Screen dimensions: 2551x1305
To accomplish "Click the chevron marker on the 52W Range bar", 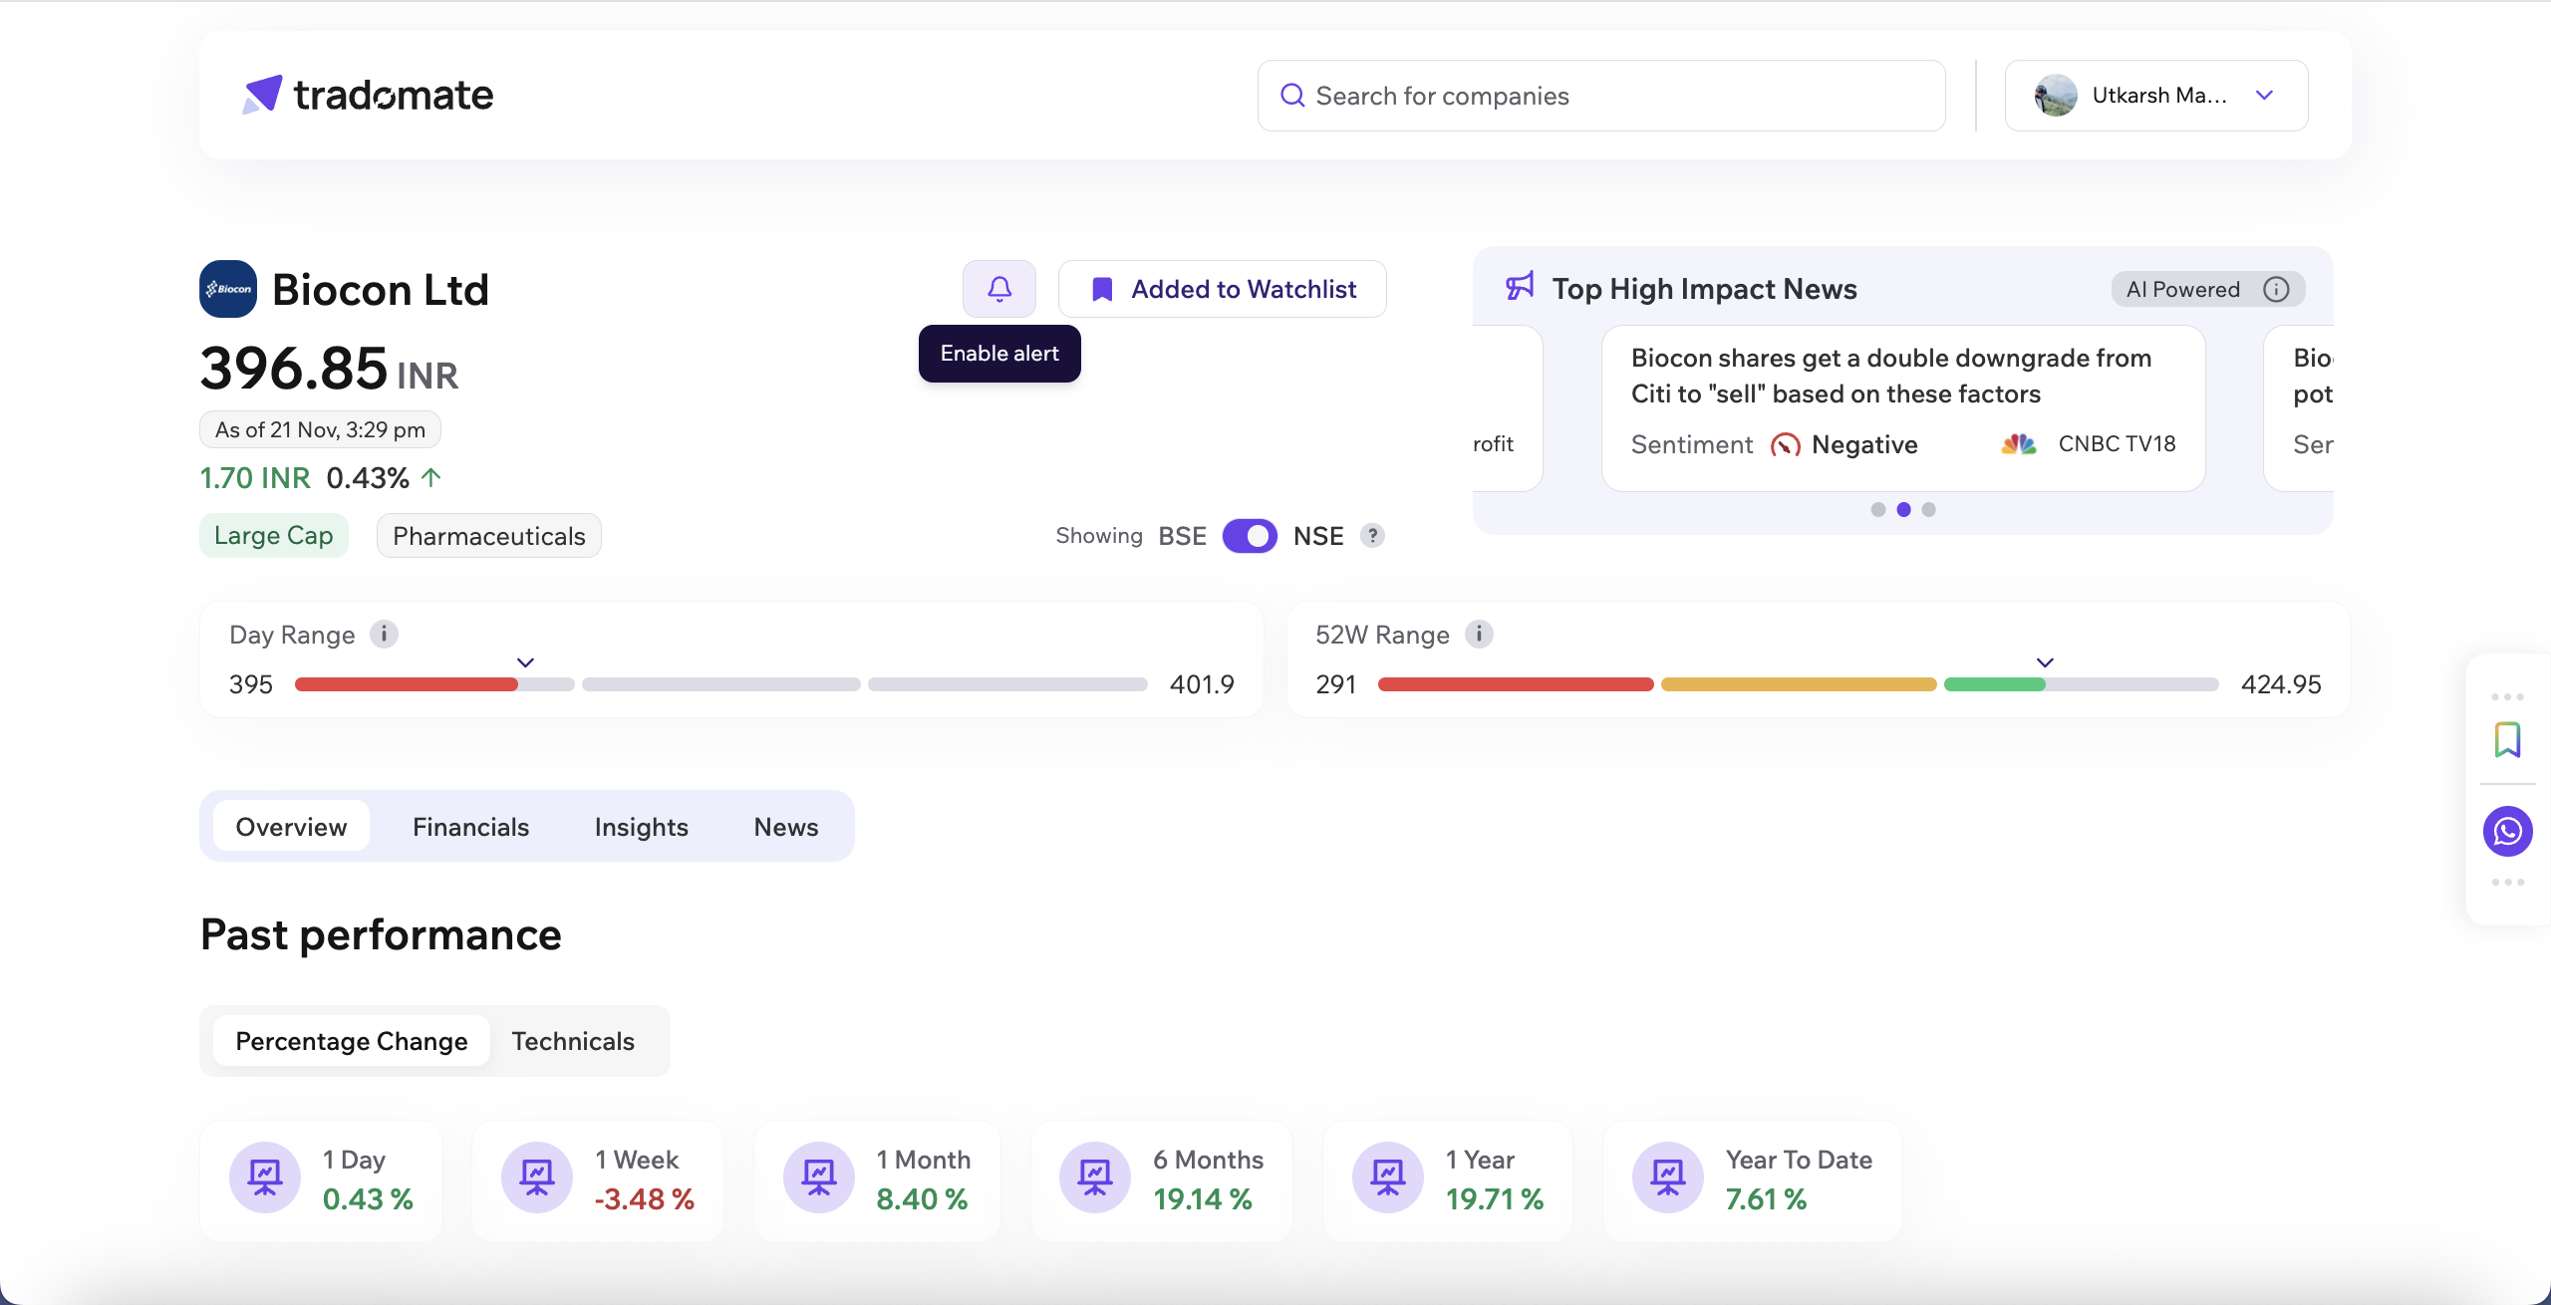I will pos(2045,661).
